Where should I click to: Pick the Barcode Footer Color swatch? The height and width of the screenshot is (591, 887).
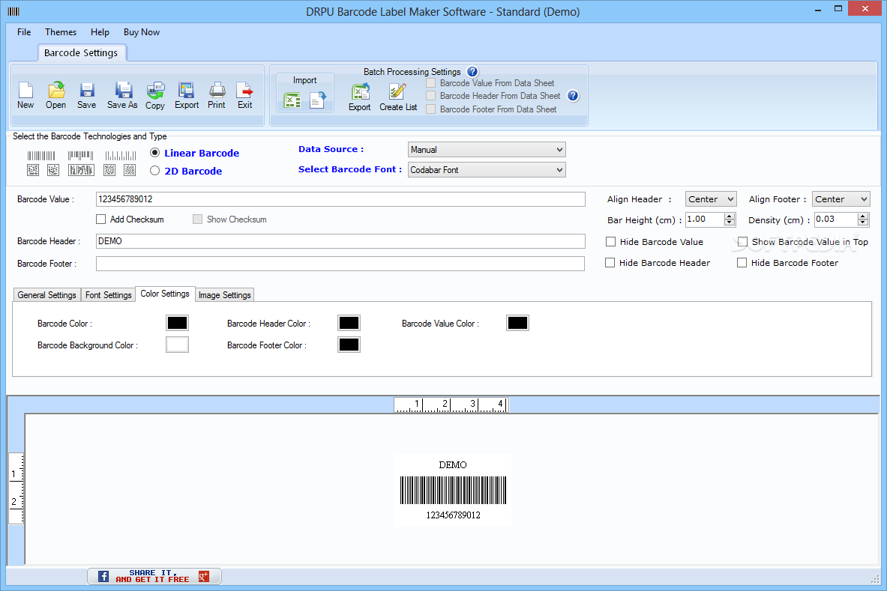click(x=349, y=345)
